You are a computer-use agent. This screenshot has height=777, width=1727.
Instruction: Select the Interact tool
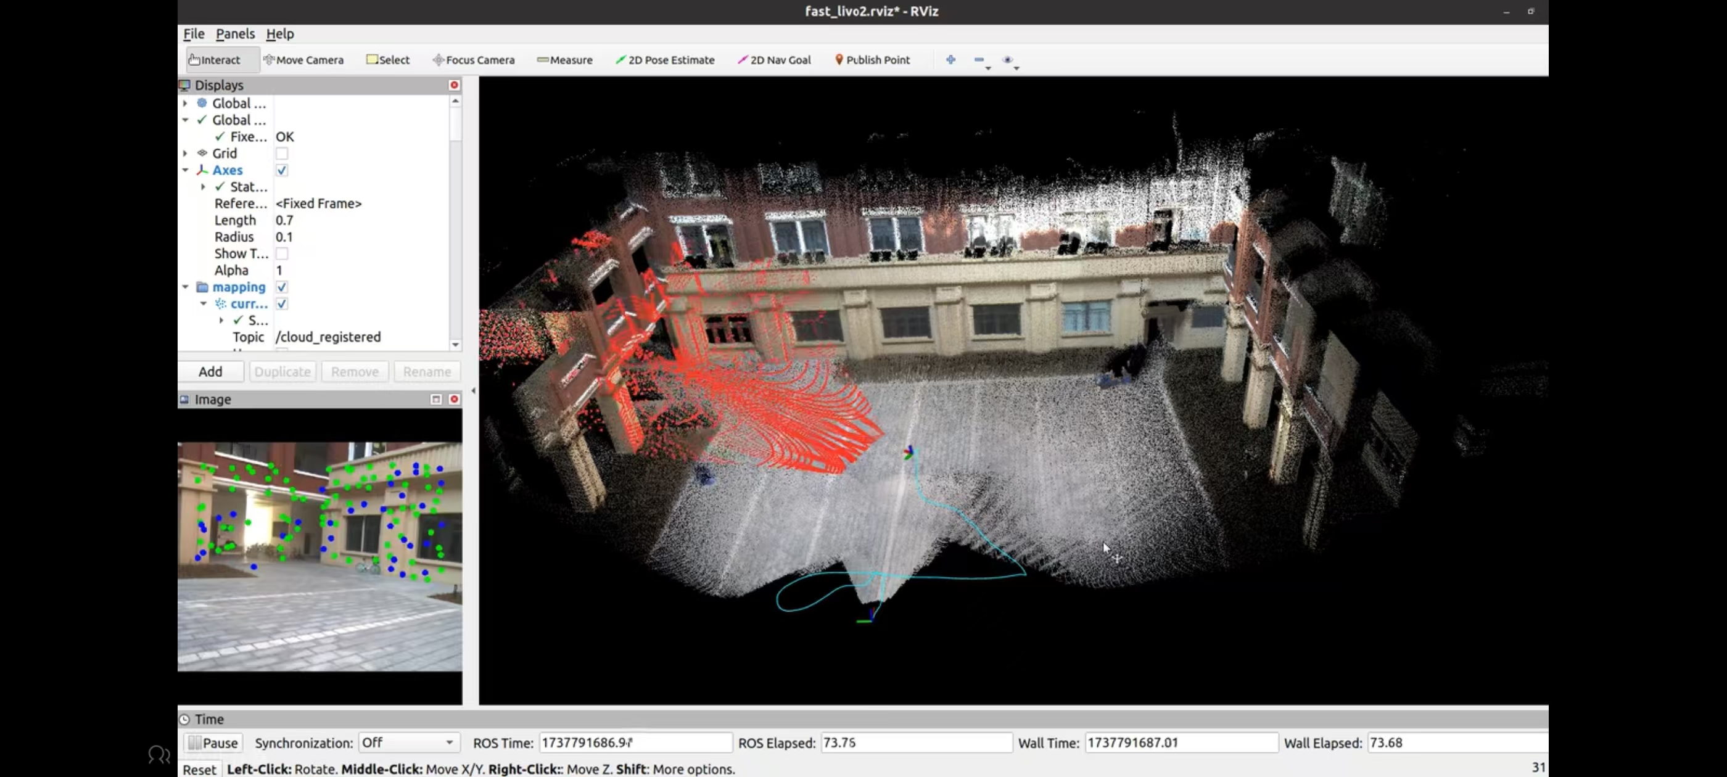[215, 60]
